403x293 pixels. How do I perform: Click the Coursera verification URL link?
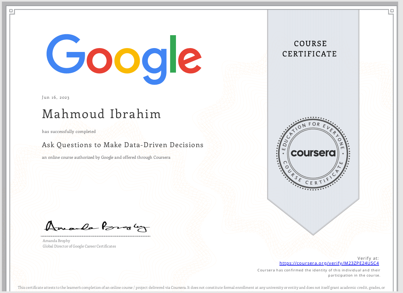click(329, 263)
